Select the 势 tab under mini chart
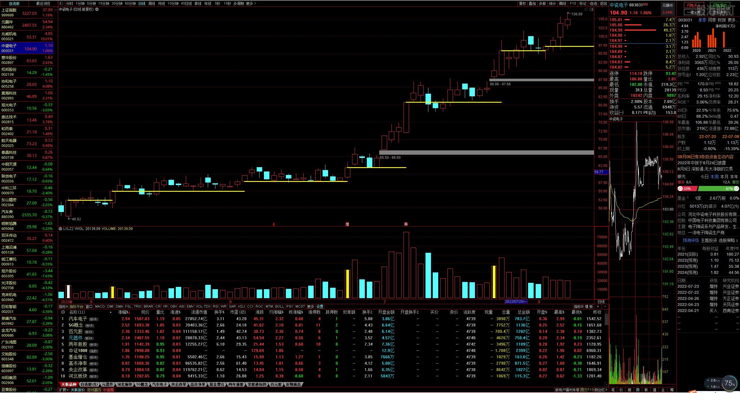 point(638,390)
